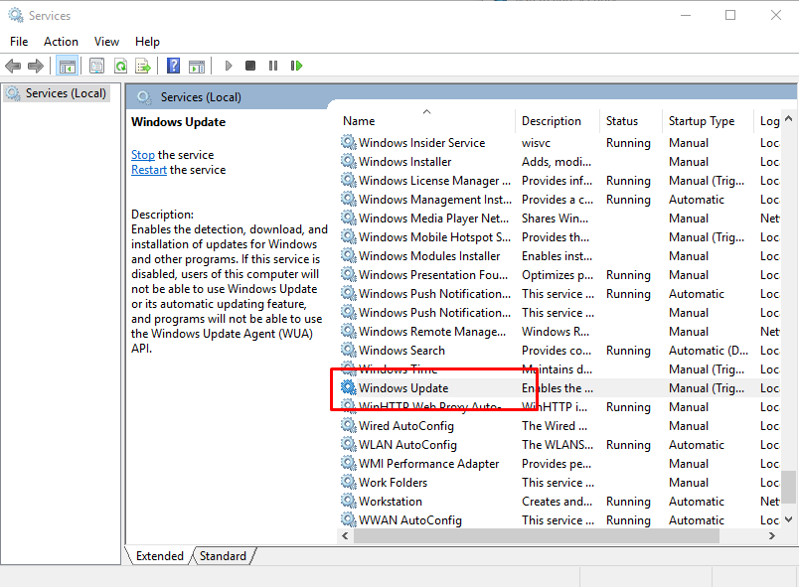Screen dimensions: 799x587
Task: Click the Restart Service icon
Action: pyautogui.click(x=296, y=66)
